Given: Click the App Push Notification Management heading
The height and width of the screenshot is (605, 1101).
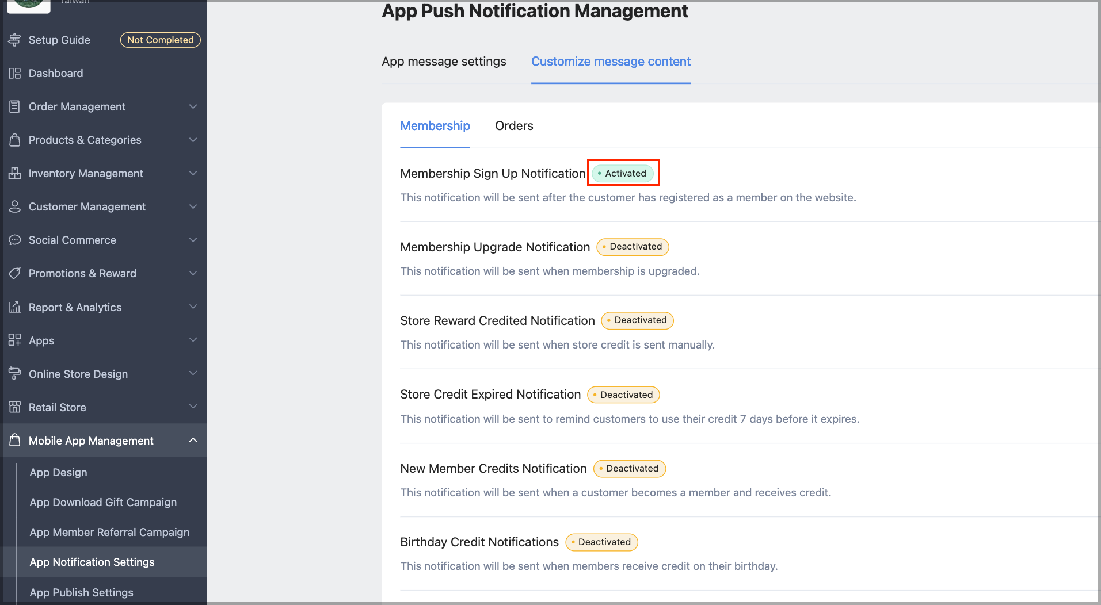Looking at the screenshot, I should (535, 11).
